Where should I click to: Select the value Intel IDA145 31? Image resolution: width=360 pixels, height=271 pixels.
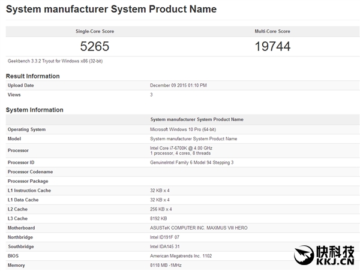tap(165, 246)
